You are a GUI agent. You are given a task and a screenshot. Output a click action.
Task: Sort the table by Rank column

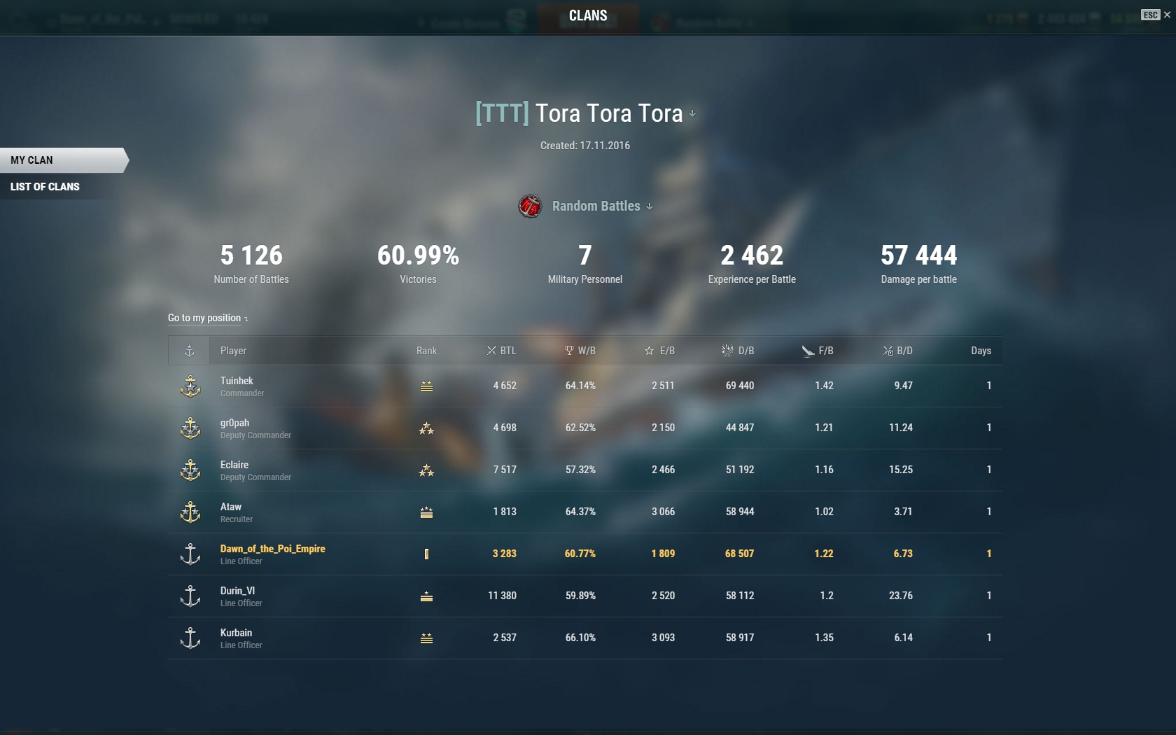pos(426,351)
